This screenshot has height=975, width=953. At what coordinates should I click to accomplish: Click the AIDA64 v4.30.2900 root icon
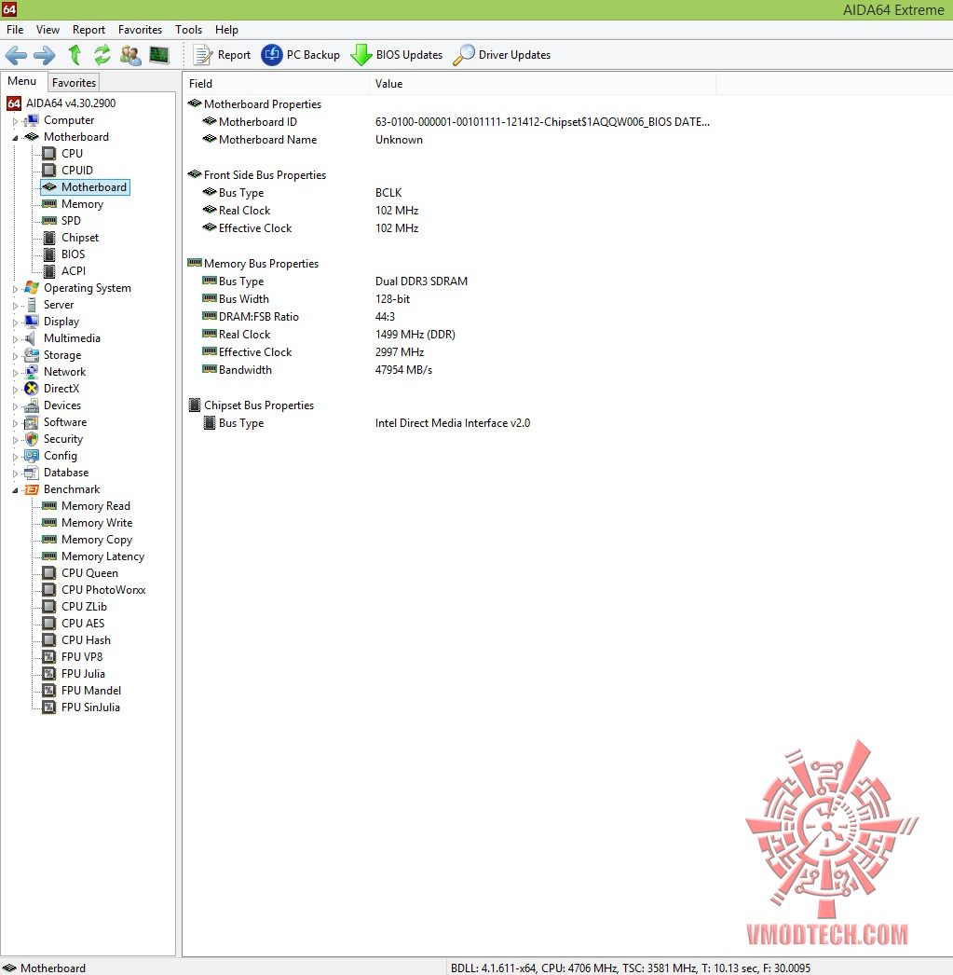click(14, 103)
